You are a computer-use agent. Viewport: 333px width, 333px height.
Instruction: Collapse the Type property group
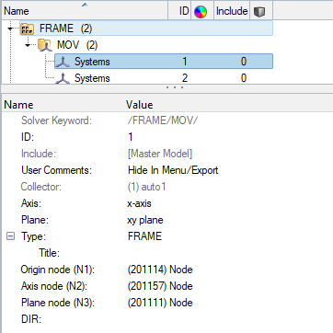(10, 236)
